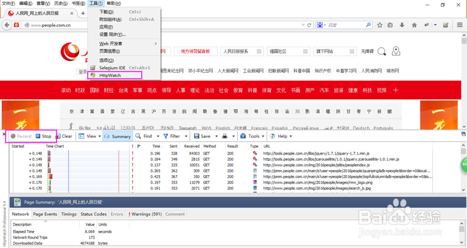Screen dimensions: 467x248
Task: Open the 历史 menu in the menu bar
Action: point(61,3)
